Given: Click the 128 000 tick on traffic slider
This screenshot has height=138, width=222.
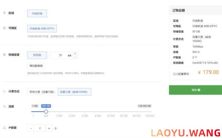Looking at the screenshot, I should click(x=150, y=116).
